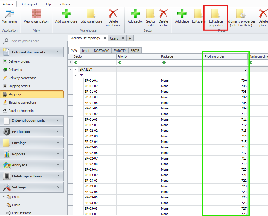Collapse Settings section
Screen dimensions: 268x216
coord(58,187)
